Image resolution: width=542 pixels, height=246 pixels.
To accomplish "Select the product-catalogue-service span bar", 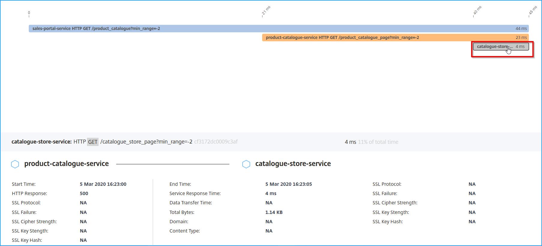I will [x=395, y=37].
